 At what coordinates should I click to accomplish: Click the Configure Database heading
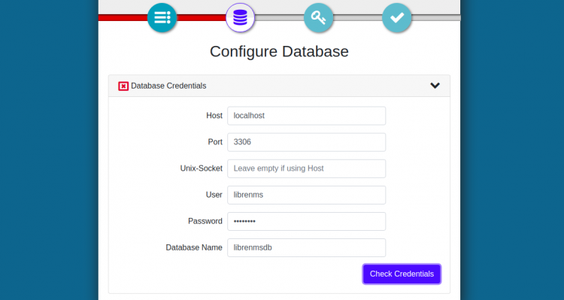[279, 51]
